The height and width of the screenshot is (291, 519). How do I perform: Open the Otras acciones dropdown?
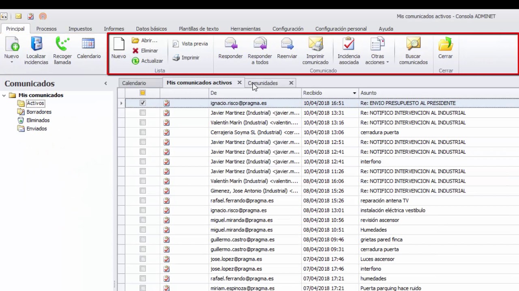377,51
